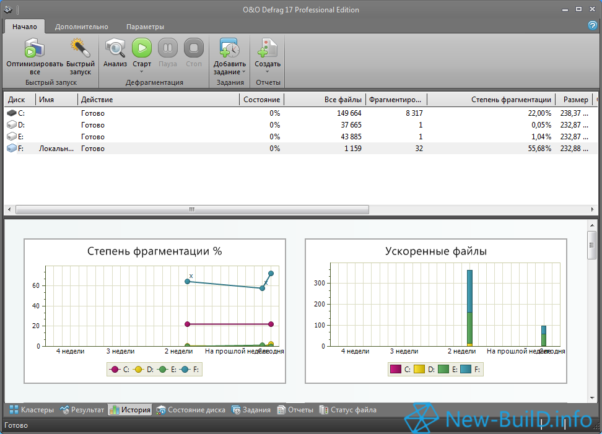The height and width of the screenshot is (434, 602).
Task: Click the Оптимизировать все icon
Action: (35, 48)
